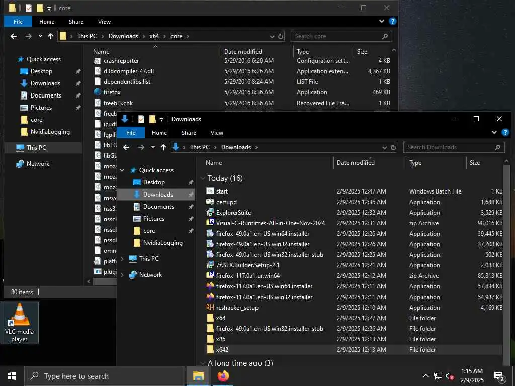Select Documents in Downloads window sidebar

[158, 207]
